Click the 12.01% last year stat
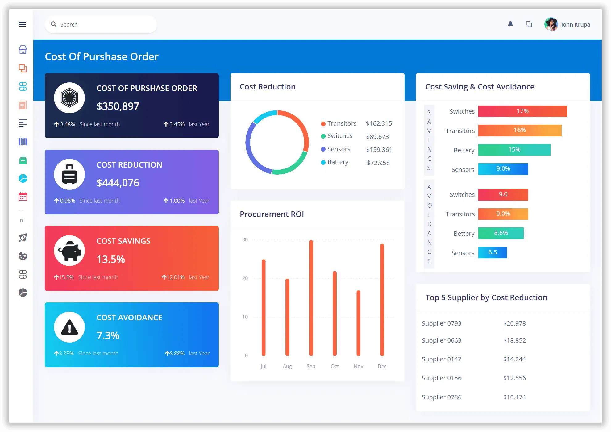Image resolution: width=611 pixels, height=432 pixels. [x=185, y=277]
